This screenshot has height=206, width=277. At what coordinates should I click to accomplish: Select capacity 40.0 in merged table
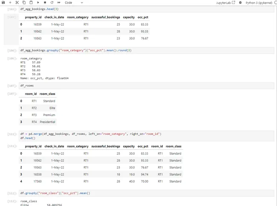tap(132, 181)
